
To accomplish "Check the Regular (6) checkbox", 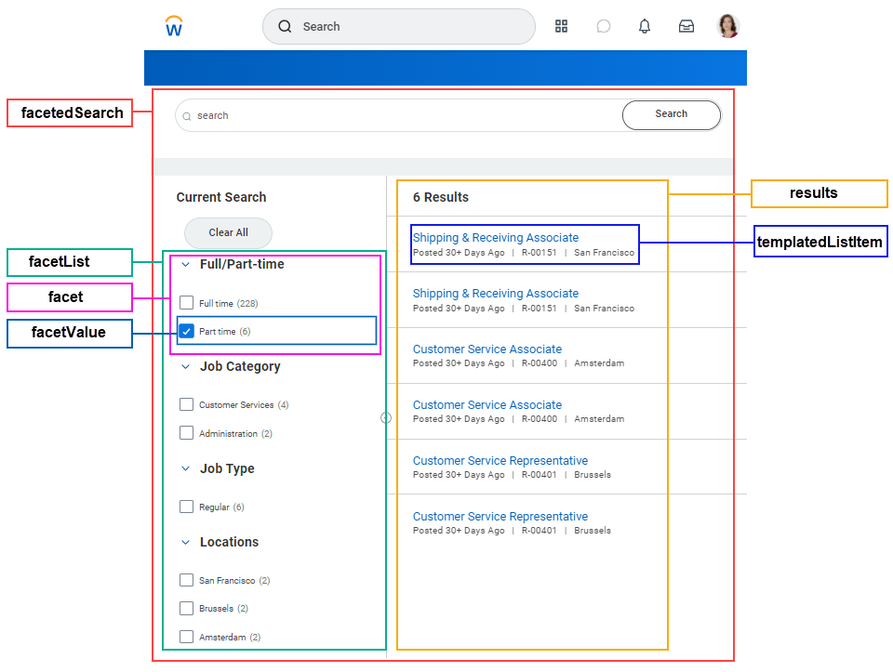I will (x=186, y=507).
